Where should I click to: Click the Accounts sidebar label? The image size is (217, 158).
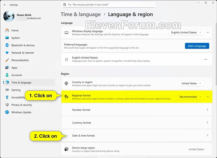coord(16,75)
